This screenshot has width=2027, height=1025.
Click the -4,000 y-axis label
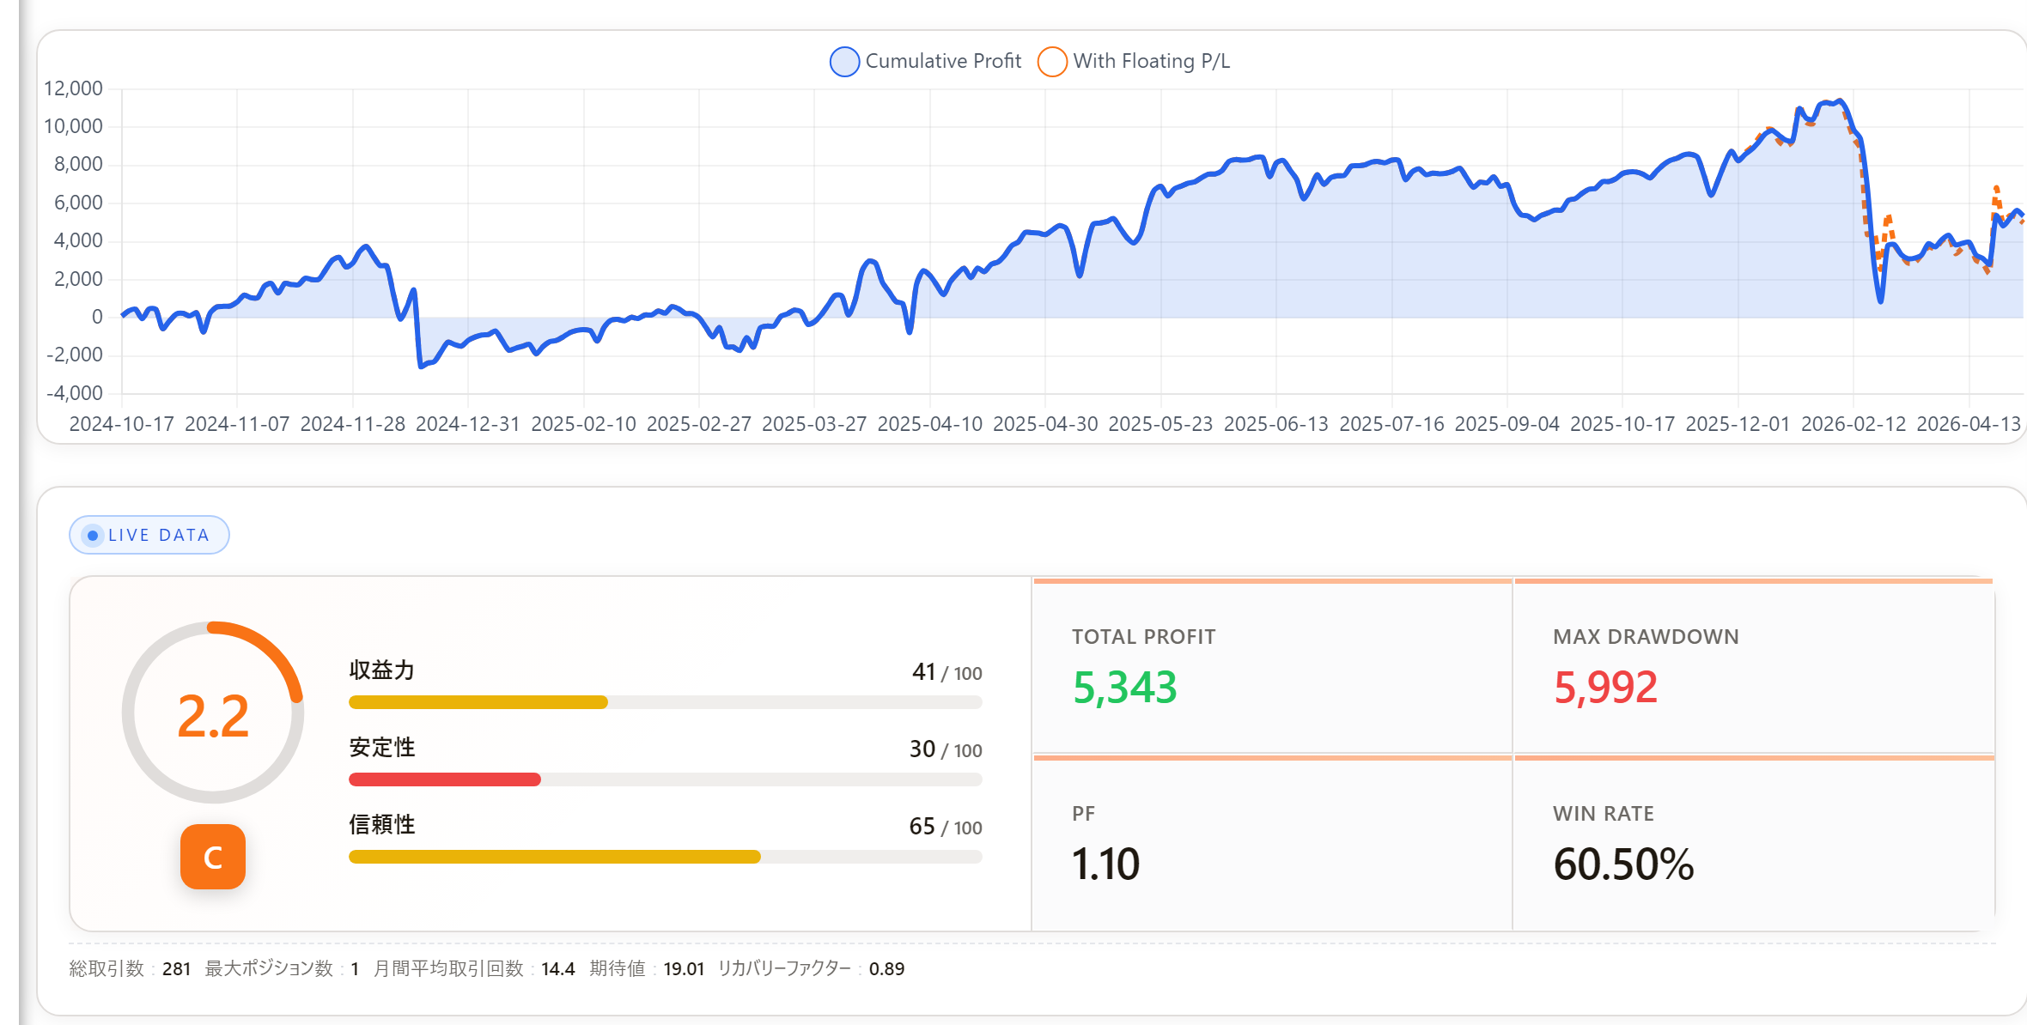click(x=74, y=393)
